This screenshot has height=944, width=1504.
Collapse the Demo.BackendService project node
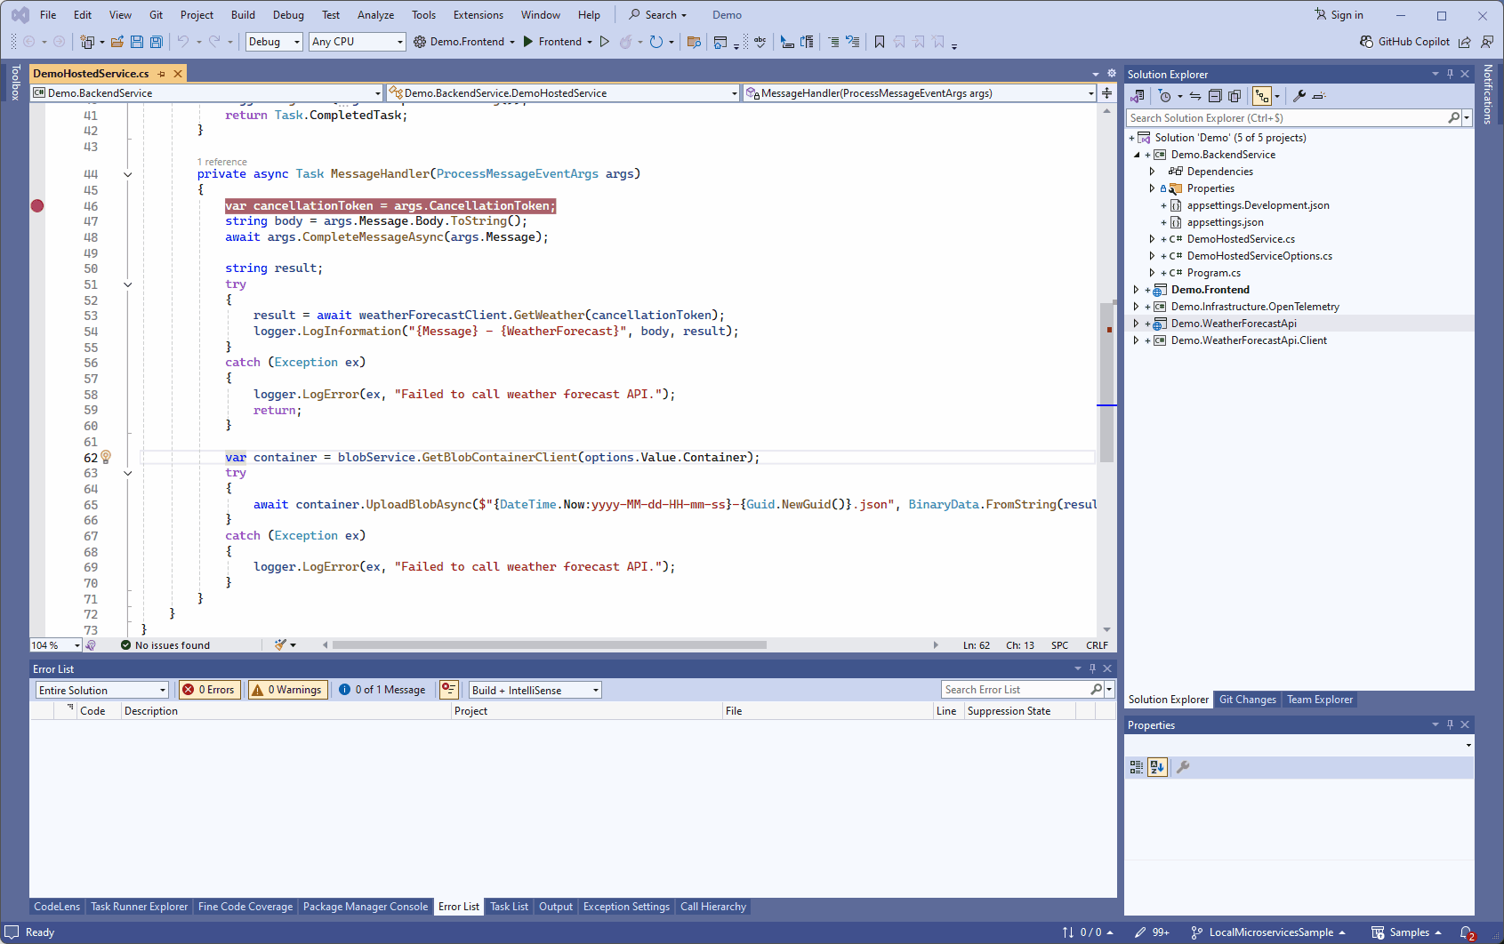tap(1136, 155)
